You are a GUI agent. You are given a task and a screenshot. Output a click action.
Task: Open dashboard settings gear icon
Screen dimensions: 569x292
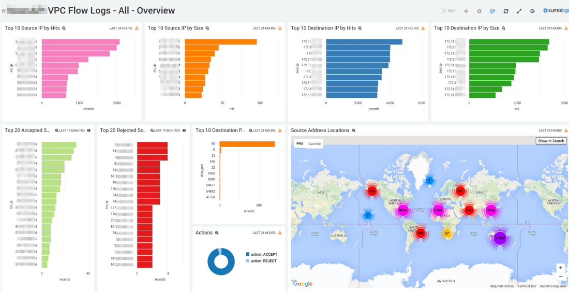pyautogui.click(x=479, y=11)
